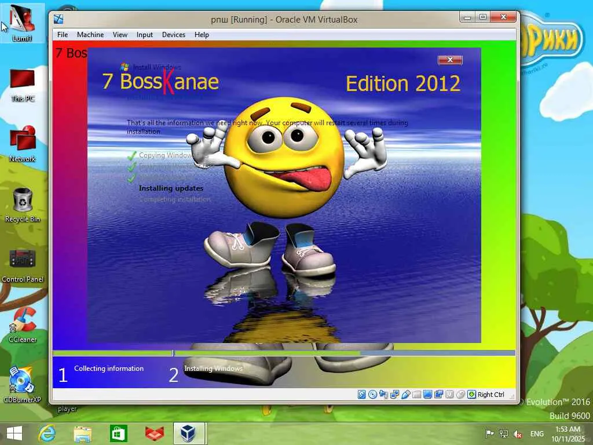Click the hard disk activity indicator in VirtualBox status bar
The image size is (593, 445).
click(361, 395)
